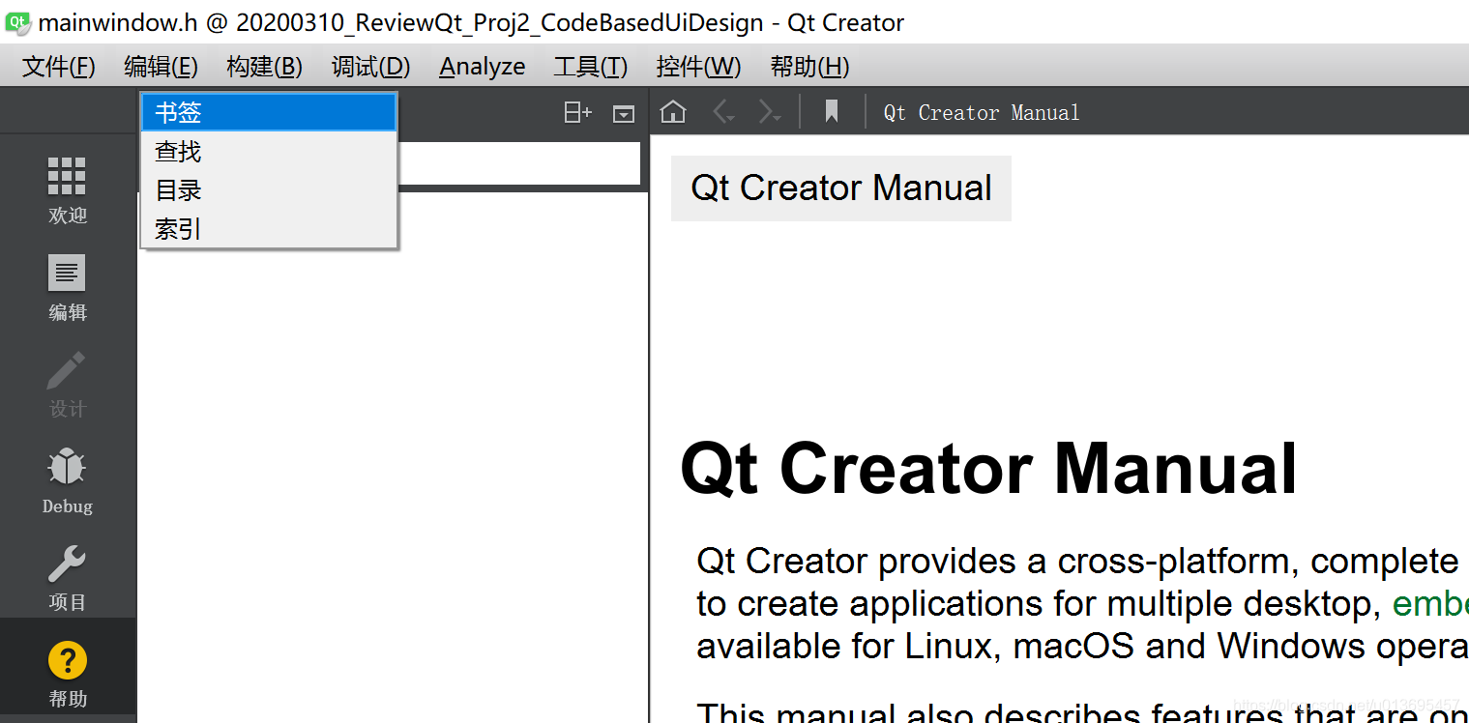Go to help home page
Image resolution: width=1469 pixels, height=723 pixels.
(673, 112)
